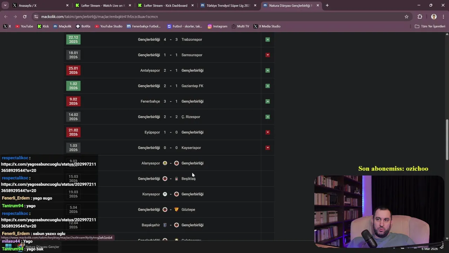The width and height of the screenshot is (449, 253).
Task: Click the 22.12 2025 date badge
Action: coord(73,39)
